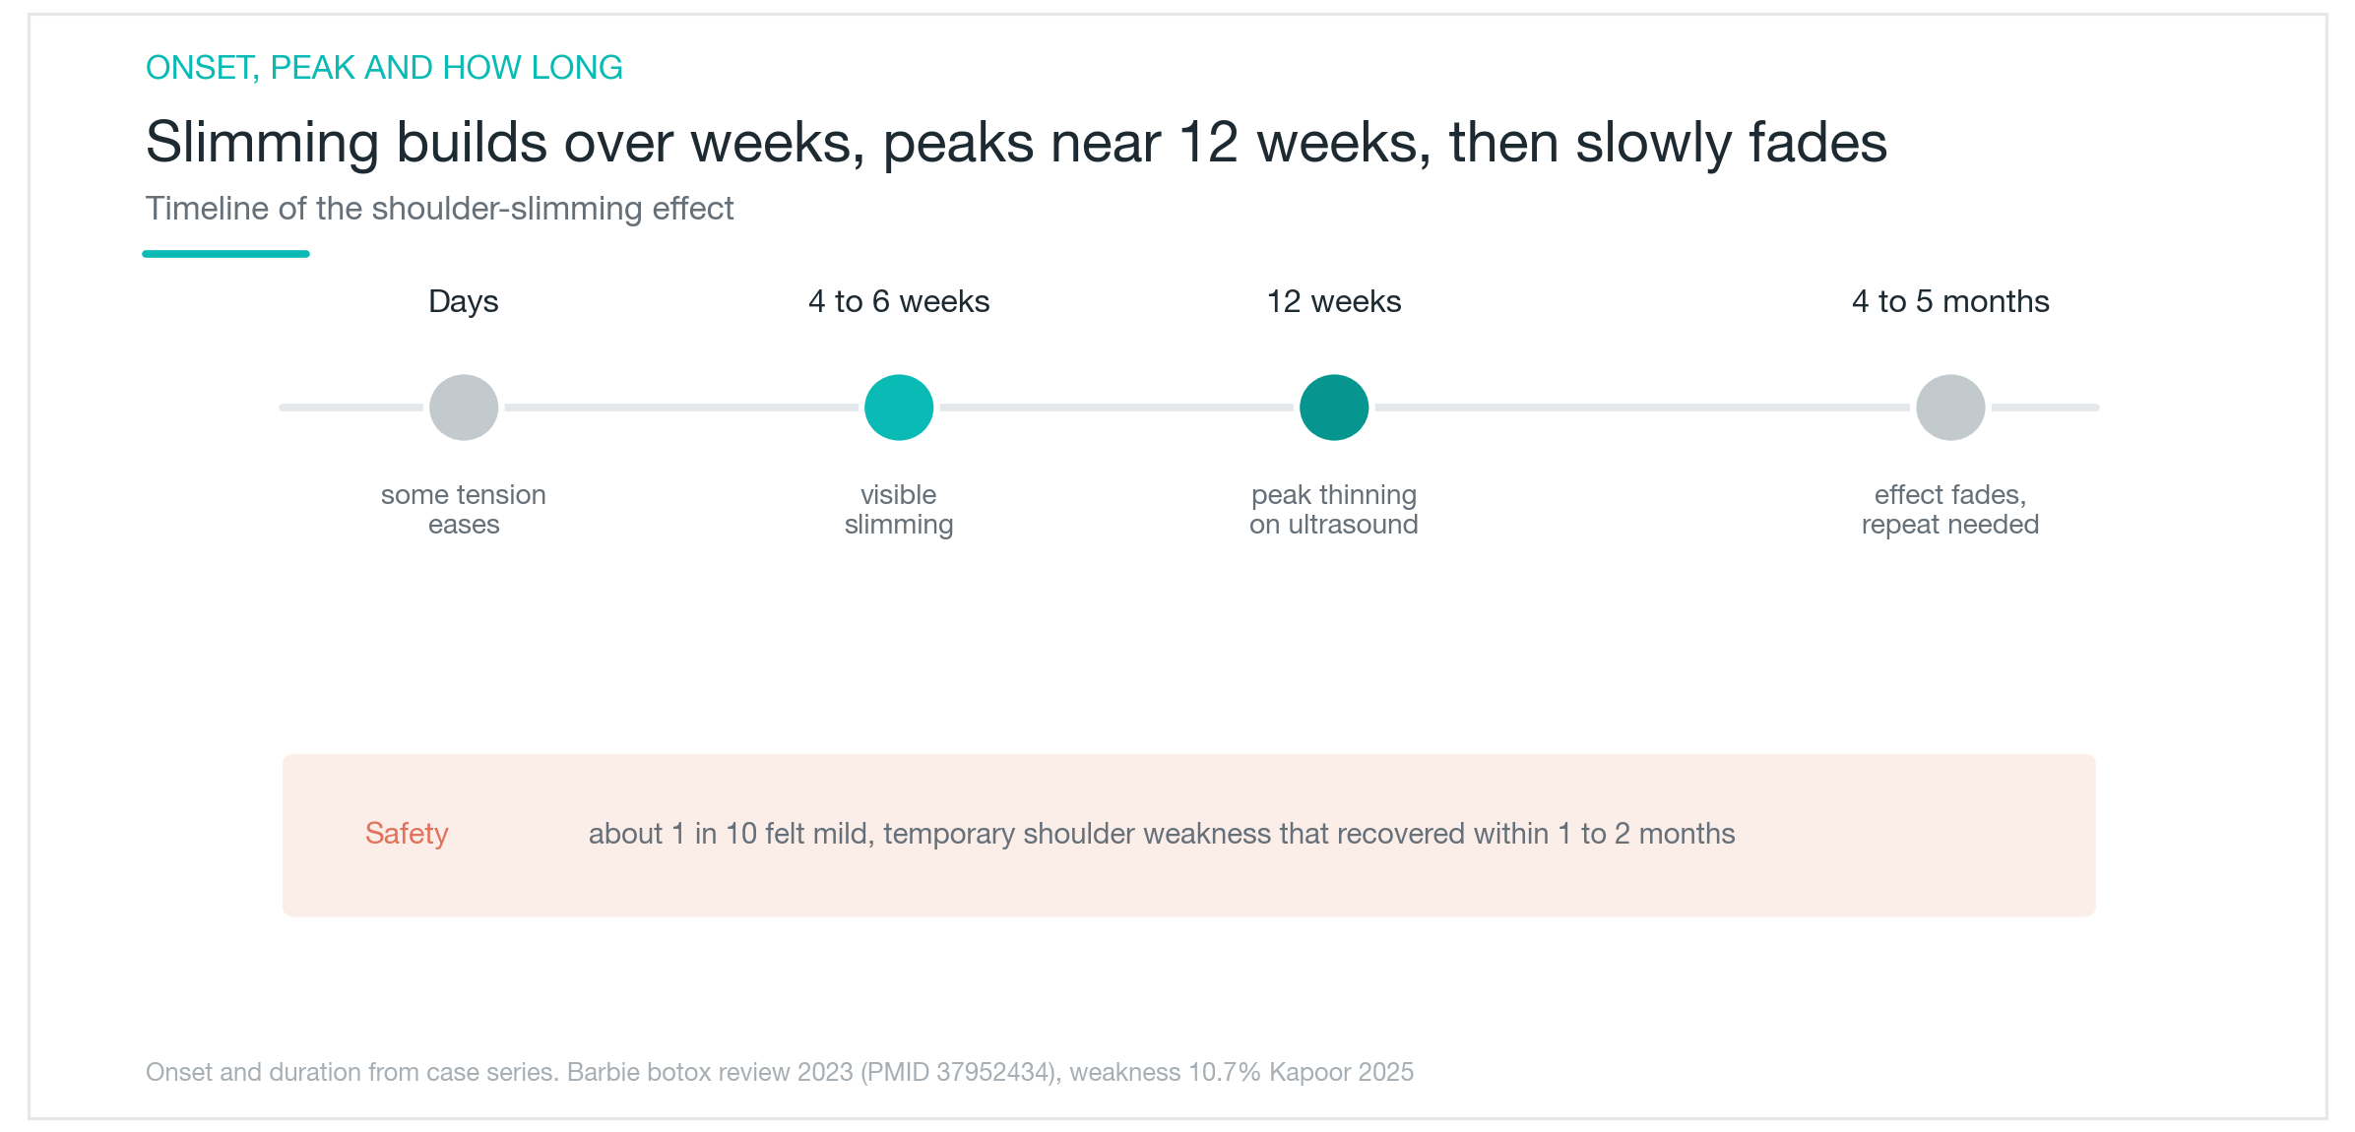
Task: Click the 'visible slimming' caption
Action: [899, 509]
